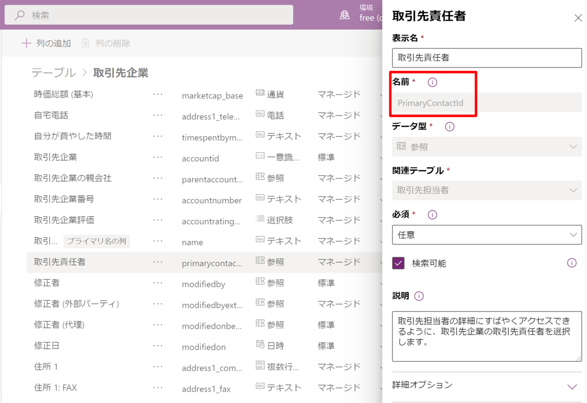The height and width of the screenshot is (403, 587).
Task: Click the environment globe icon in the header
Action: click(x=345, y=15)
